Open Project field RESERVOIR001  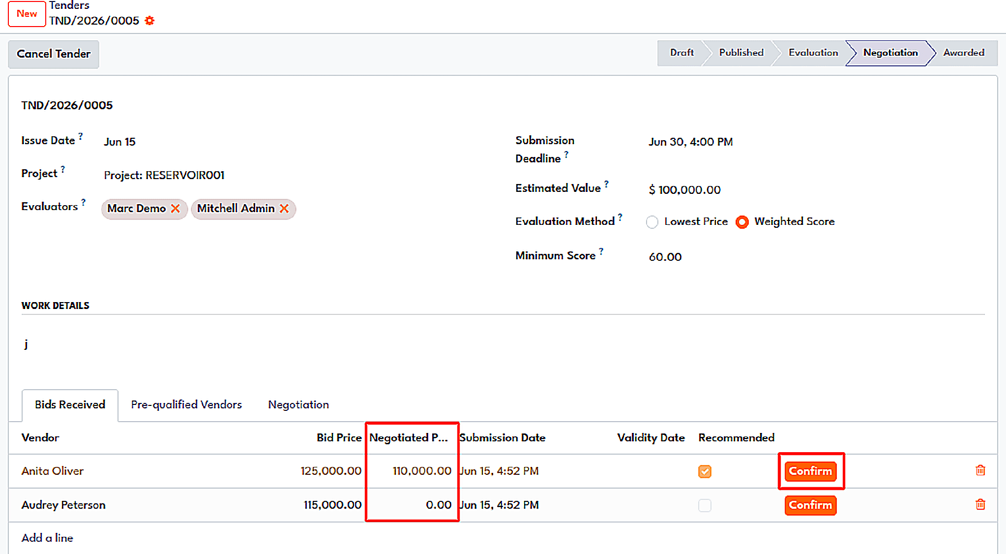point(164,176)
